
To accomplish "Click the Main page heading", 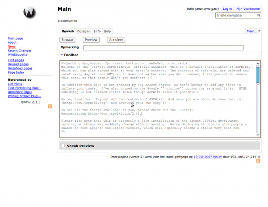I will coord(64,9).
